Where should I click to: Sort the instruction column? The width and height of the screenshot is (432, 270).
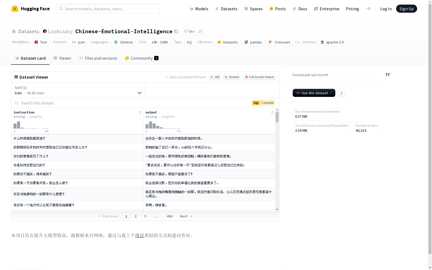140,112
